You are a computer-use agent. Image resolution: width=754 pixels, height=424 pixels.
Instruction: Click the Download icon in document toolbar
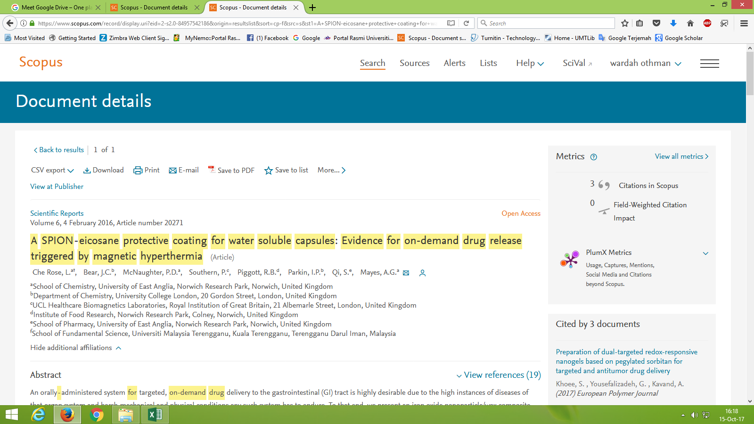click(87, 171)
